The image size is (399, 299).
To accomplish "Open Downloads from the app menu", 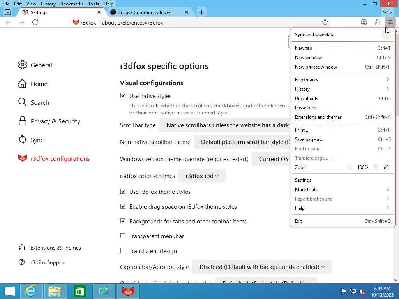I will (342, 98).
